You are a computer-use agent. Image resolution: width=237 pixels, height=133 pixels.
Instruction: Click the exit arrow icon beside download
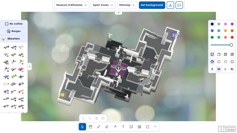point(179,5)
